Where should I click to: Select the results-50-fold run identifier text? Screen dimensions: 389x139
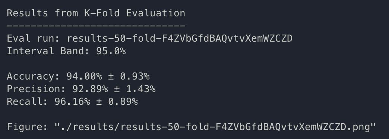tap(180, 38)
